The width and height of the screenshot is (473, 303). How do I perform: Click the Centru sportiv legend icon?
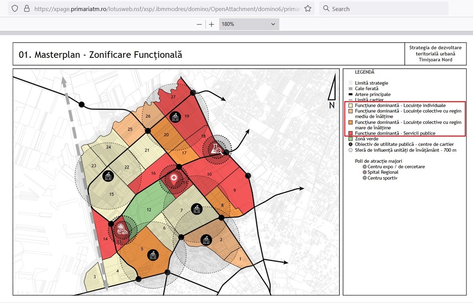[365, 178]
